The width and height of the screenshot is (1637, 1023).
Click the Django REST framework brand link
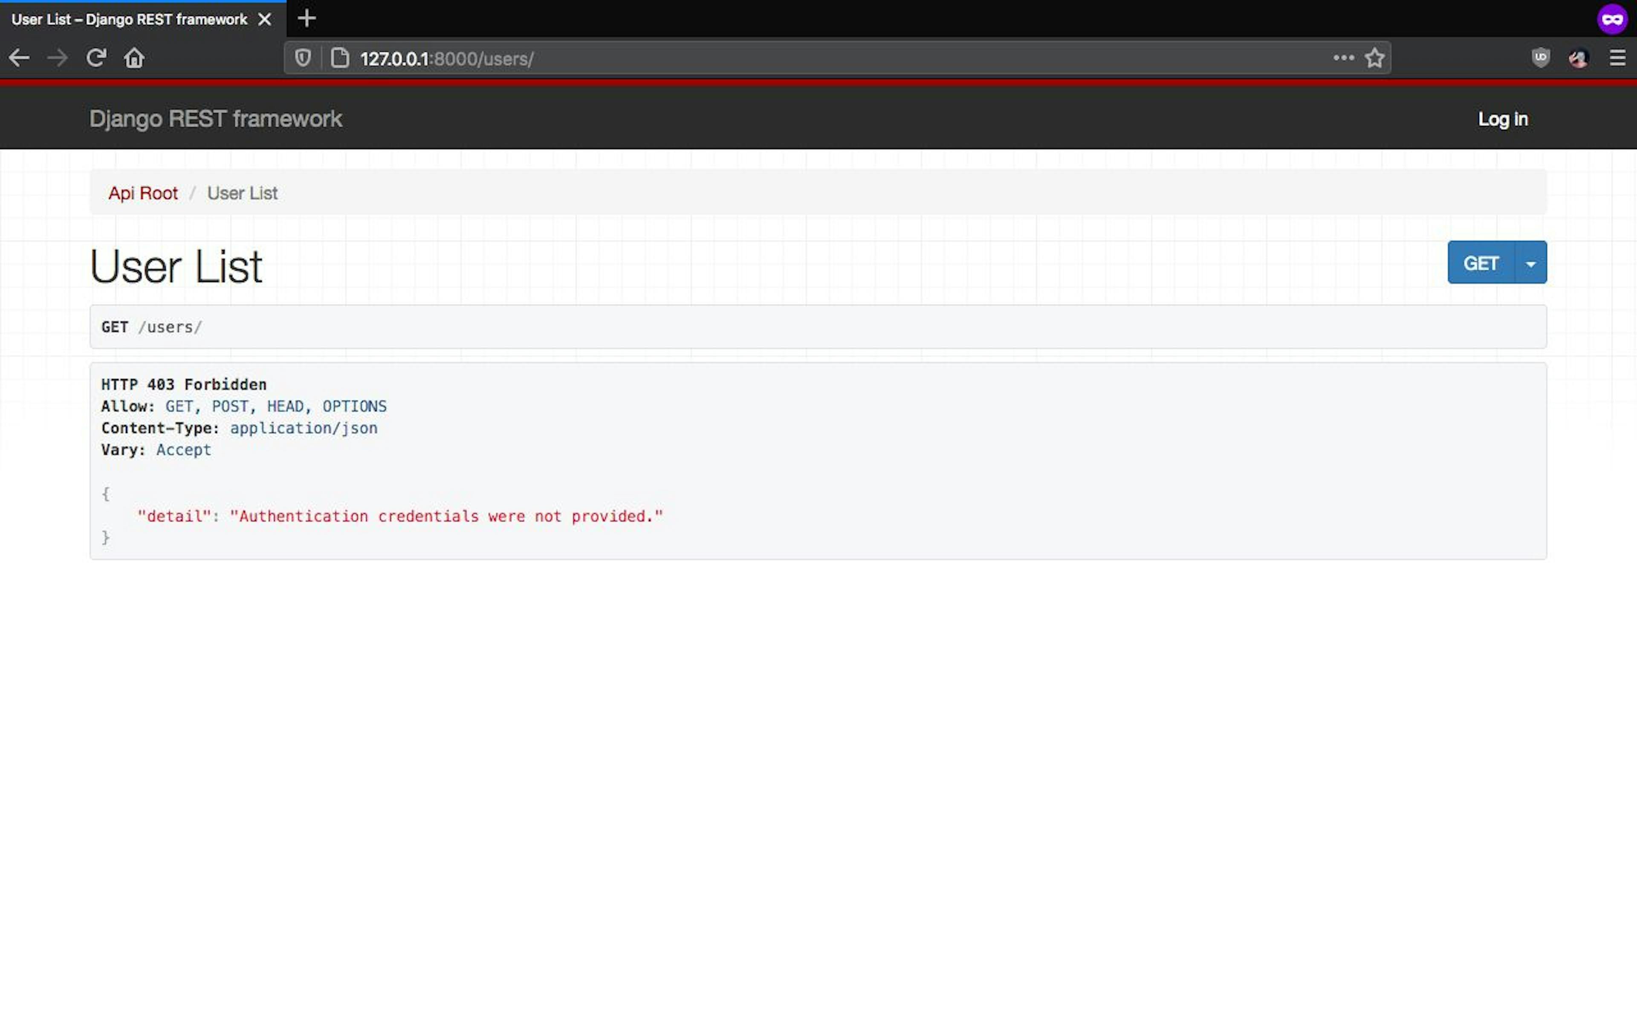click(x=216, y=118)
